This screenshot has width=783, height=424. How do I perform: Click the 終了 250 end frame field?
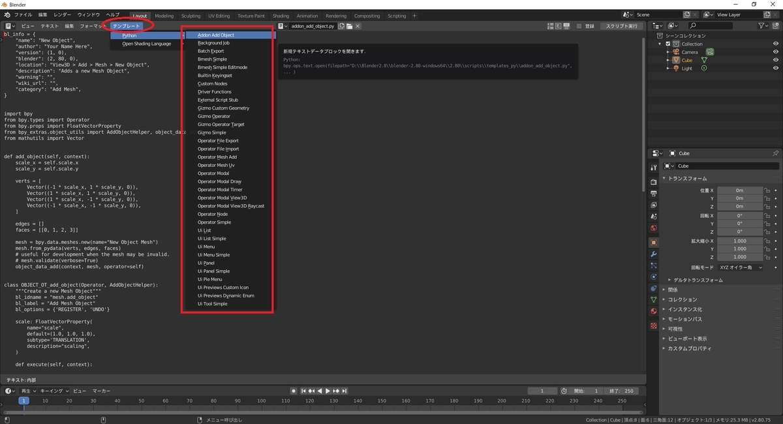[621, 391]
